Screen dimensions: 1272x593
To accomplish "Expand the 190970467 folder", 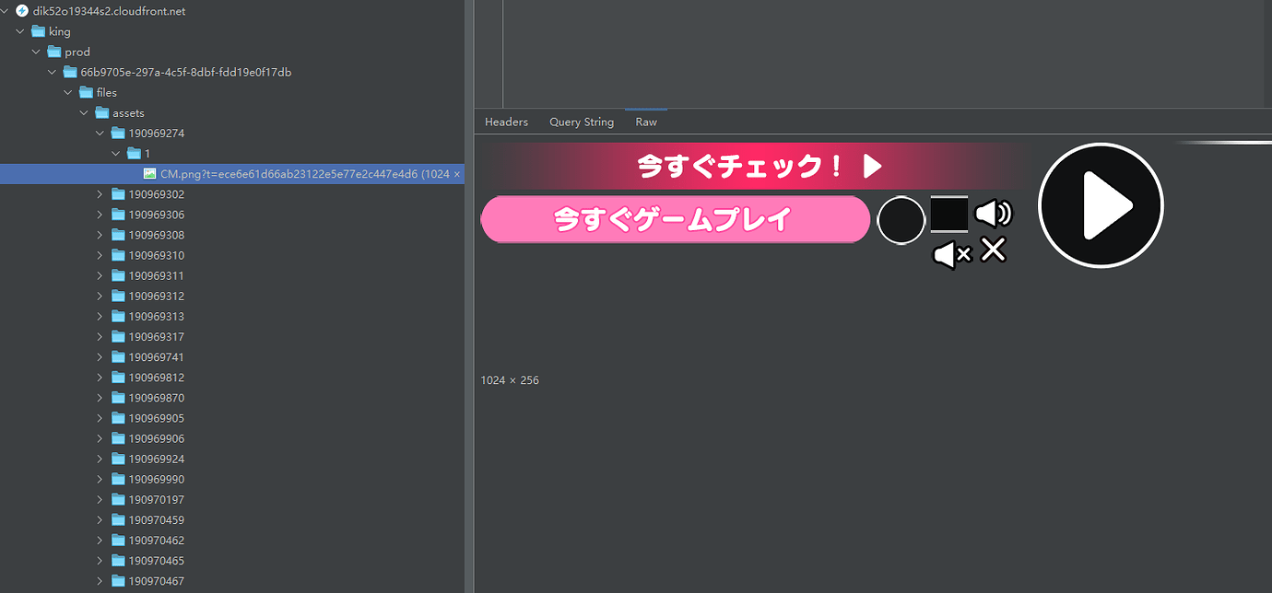I will (100, 580).
